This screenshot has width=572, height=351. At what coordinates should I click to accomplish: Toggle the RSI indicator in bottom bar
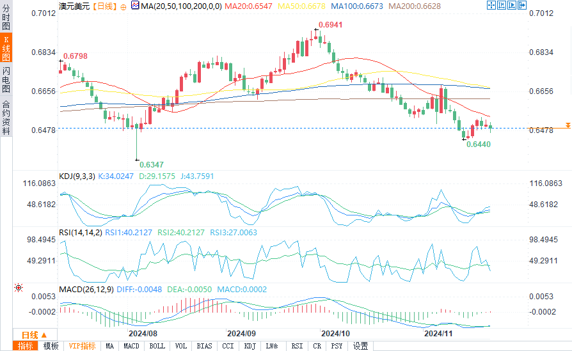coord(298,346)
